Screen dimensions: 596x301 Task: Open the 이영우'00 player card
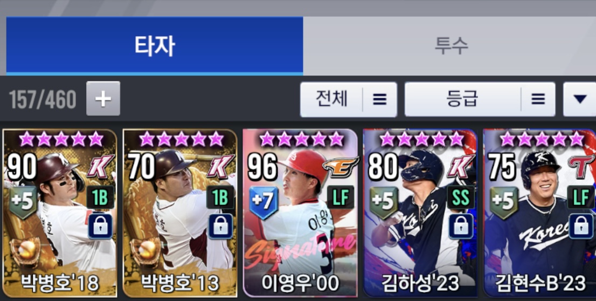click(x=300, y=213)
